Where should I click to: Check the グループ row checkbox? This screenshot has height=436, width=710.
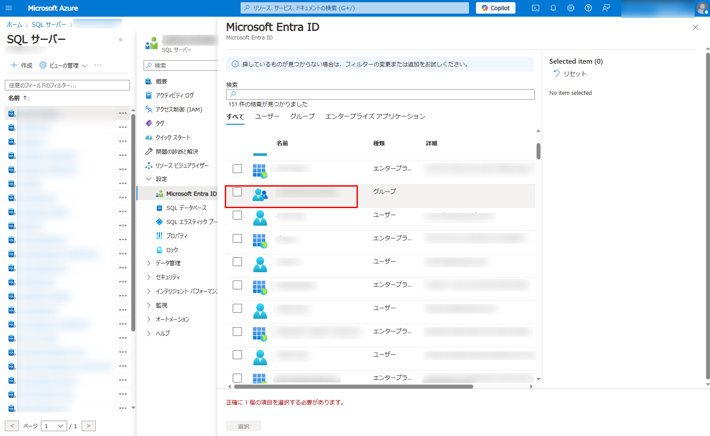tap(238, 192)
